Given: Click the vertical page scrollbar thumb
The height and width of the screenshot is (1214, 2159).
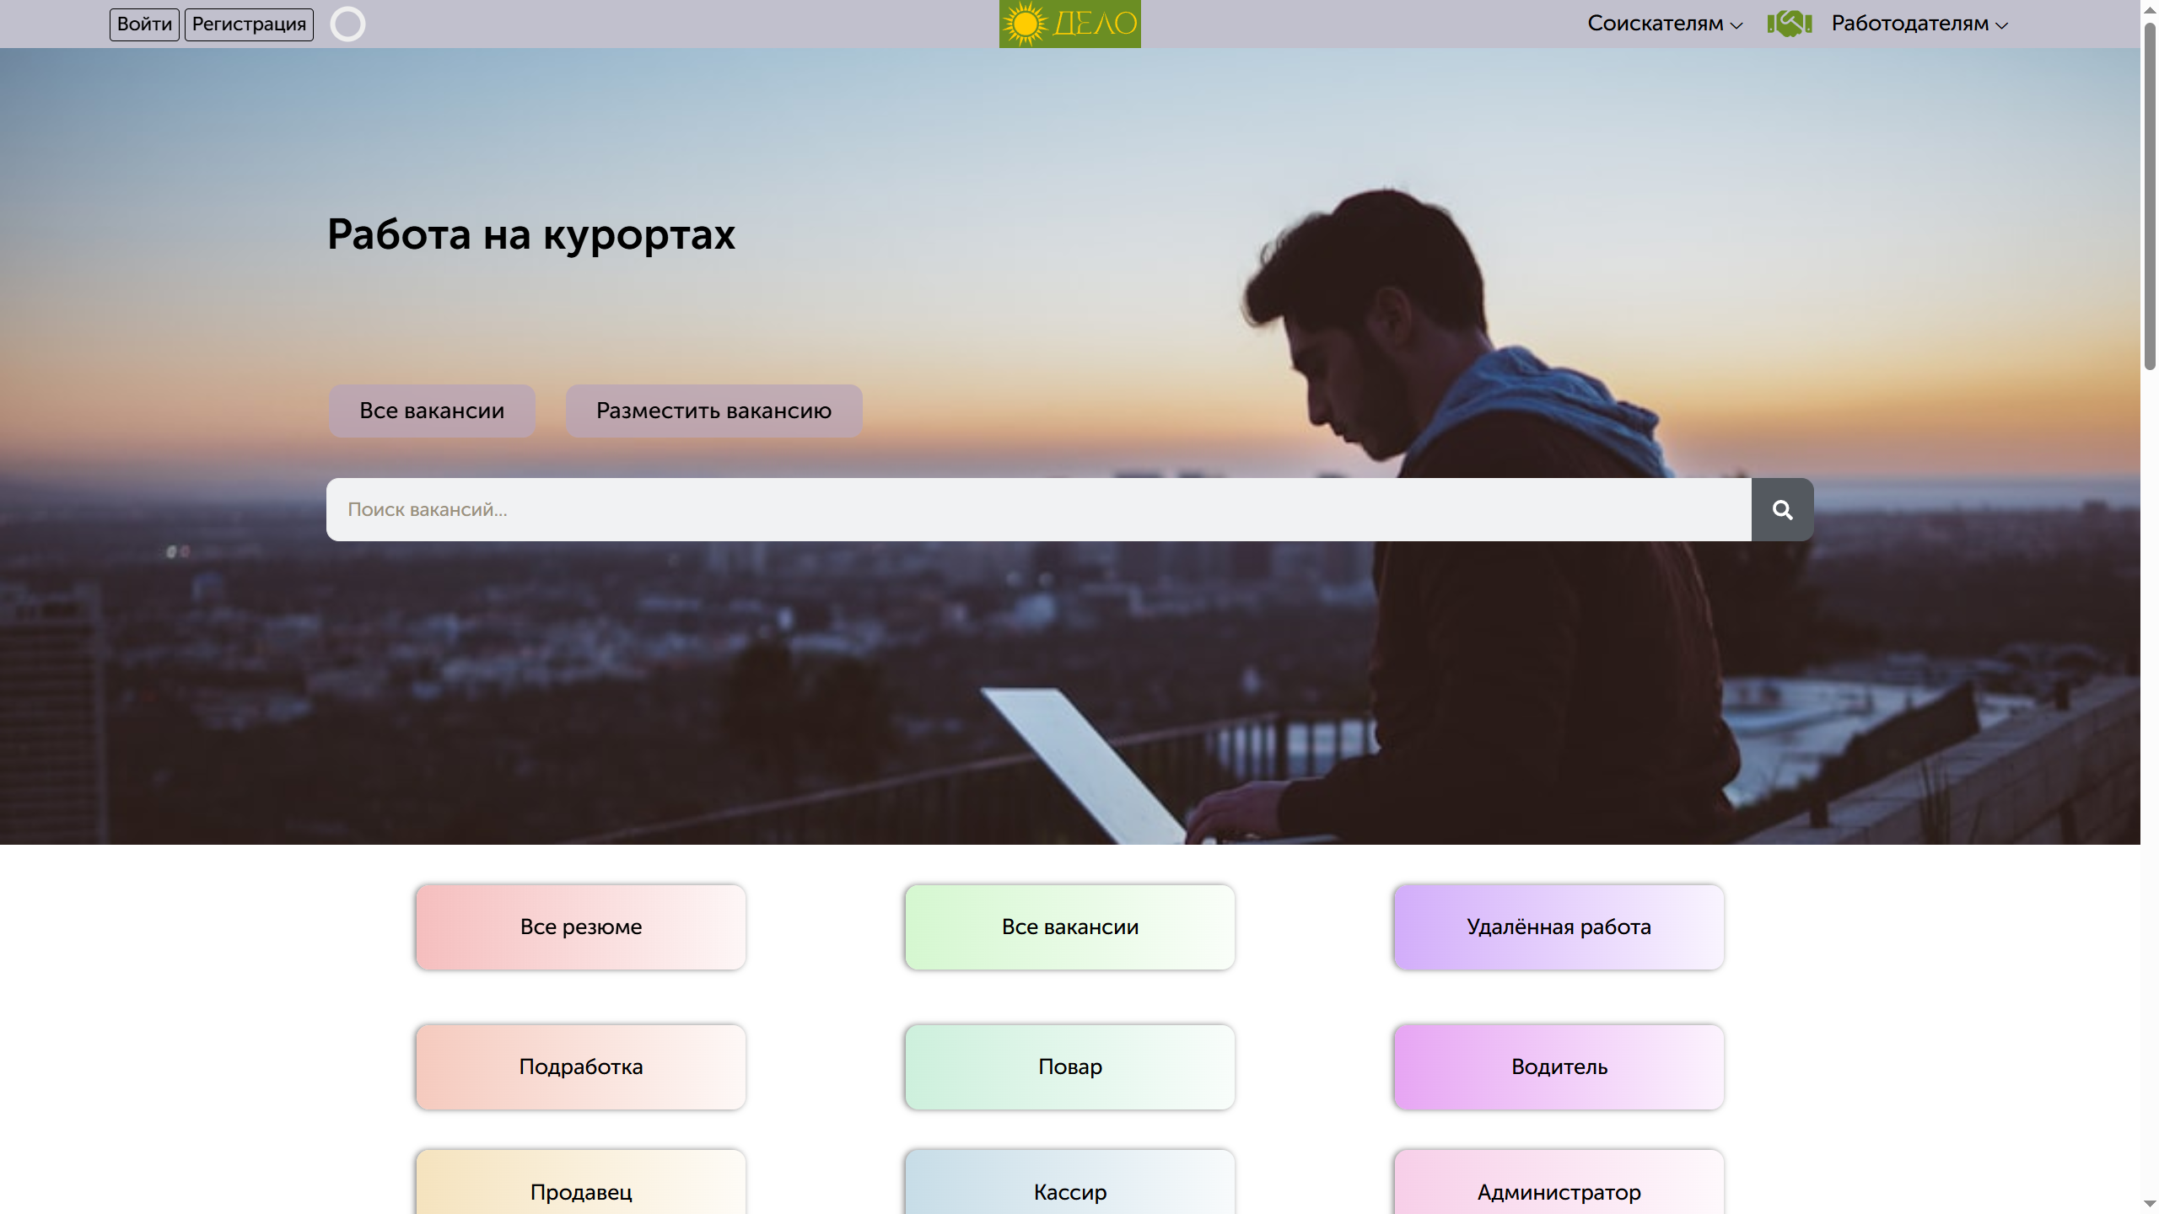Looking at the screenshot, I should pos(2150,196).
